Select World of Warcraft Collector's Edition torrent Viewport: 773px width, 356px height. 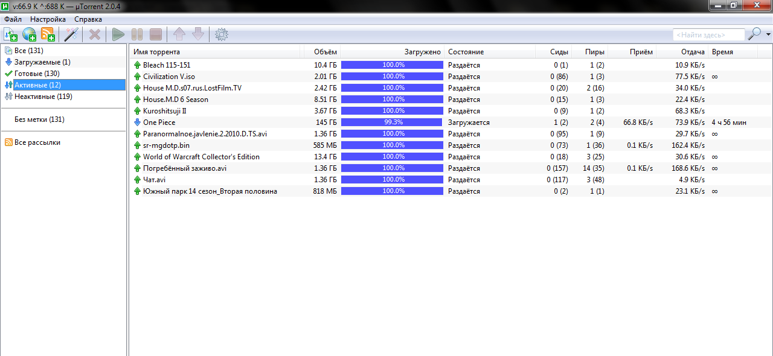coord(451,156)
